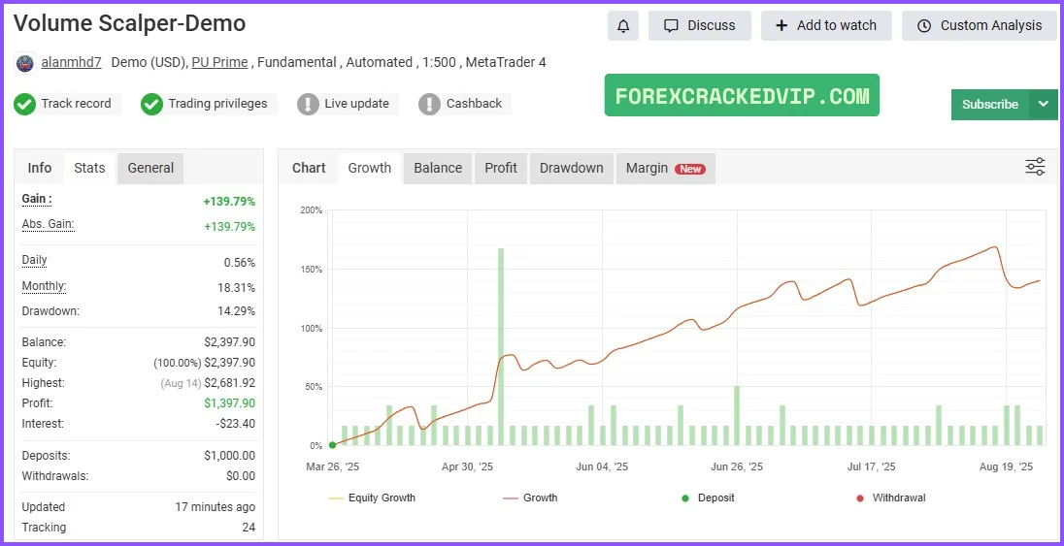1064x546 pixels.
Task: Click the Abs. Gain label
Action: (49, 224)
